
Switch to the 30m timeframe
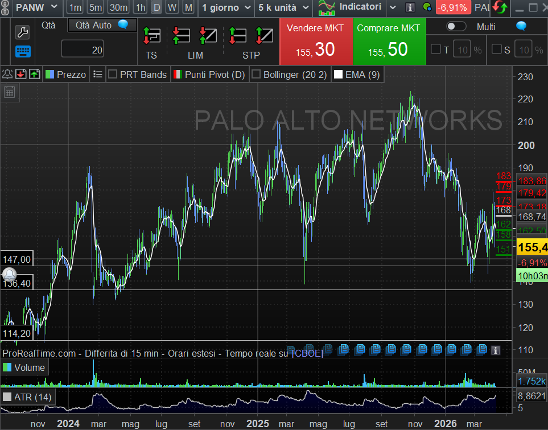pyautogui.click(x=119, y=7)
